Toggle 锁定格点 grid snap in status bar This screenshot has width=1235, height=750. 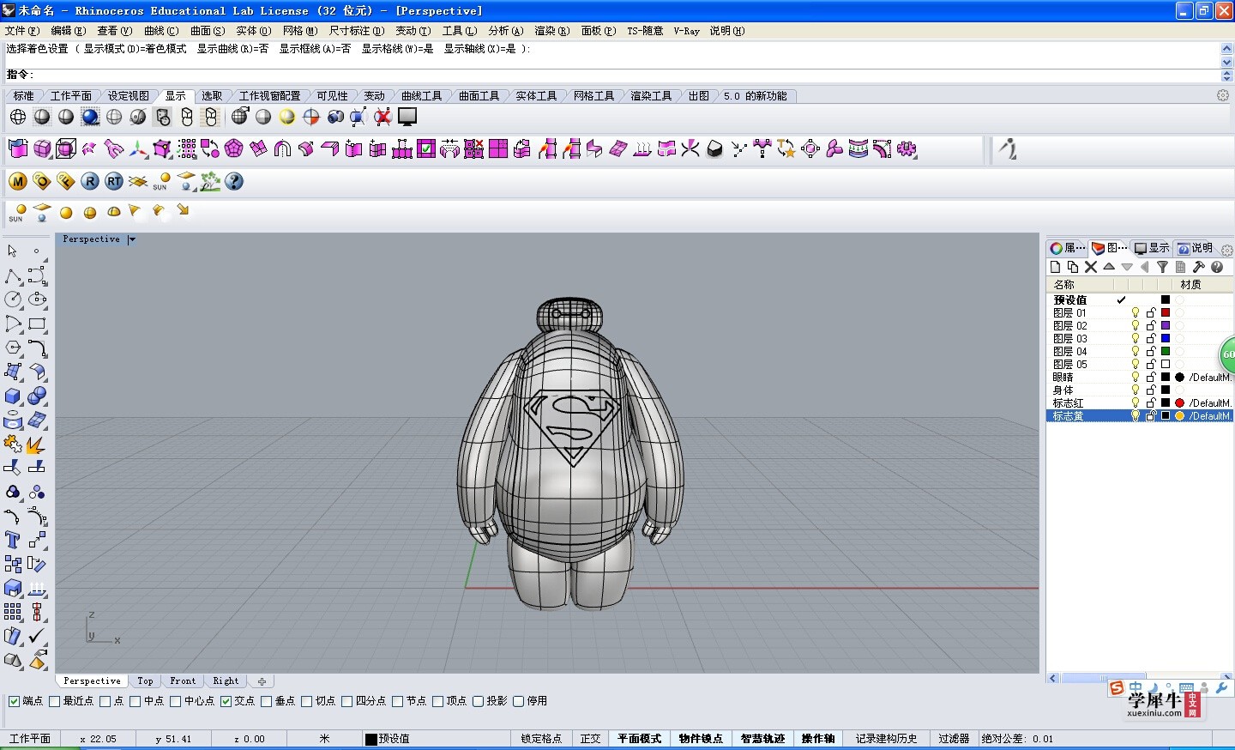coord(541,739)
